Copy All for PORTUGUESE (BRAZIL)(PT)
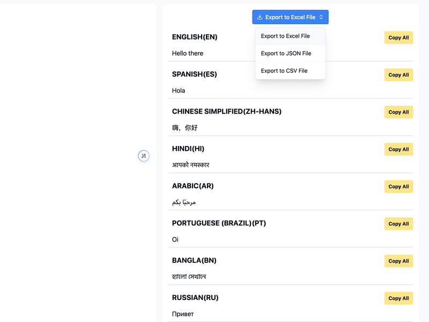Viewport: 429px width, 322px height. (398, 224)
